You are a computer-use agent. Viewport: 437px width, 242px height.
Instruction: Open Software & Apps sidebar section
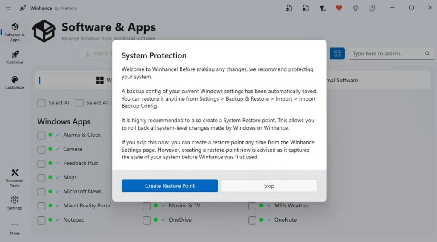15,32
